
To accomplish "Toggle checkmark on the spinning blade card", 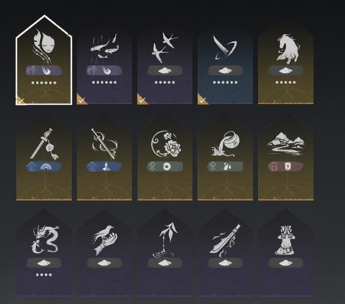I will pos(202,100).
